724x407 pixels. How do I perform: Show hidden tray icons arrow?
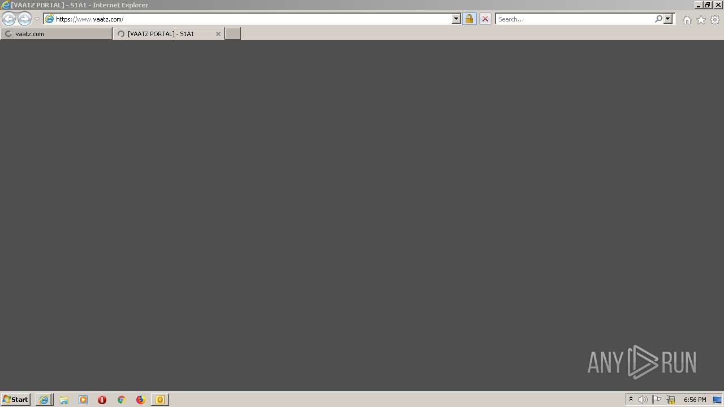pyautogui.click(x=631, y=400)
